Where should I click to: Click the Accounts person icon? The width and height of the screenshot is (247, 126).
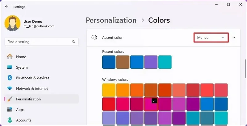coord(10,120)
